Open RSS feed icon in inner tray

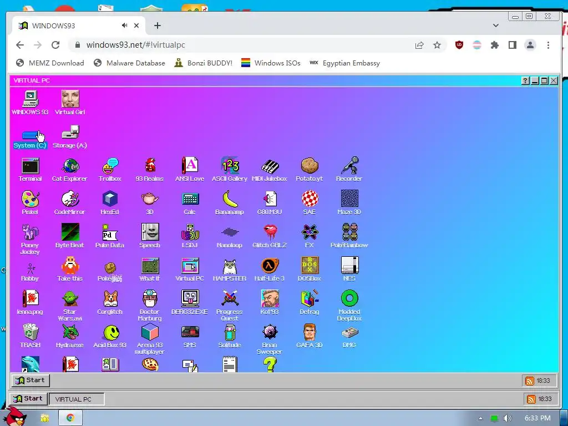pyautogui.click(x=530, y=381)
